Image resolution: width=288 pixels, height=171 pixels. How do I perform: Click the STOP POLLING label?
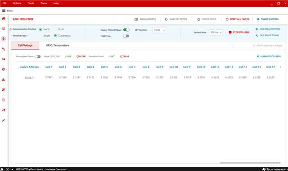coord(241,32)
